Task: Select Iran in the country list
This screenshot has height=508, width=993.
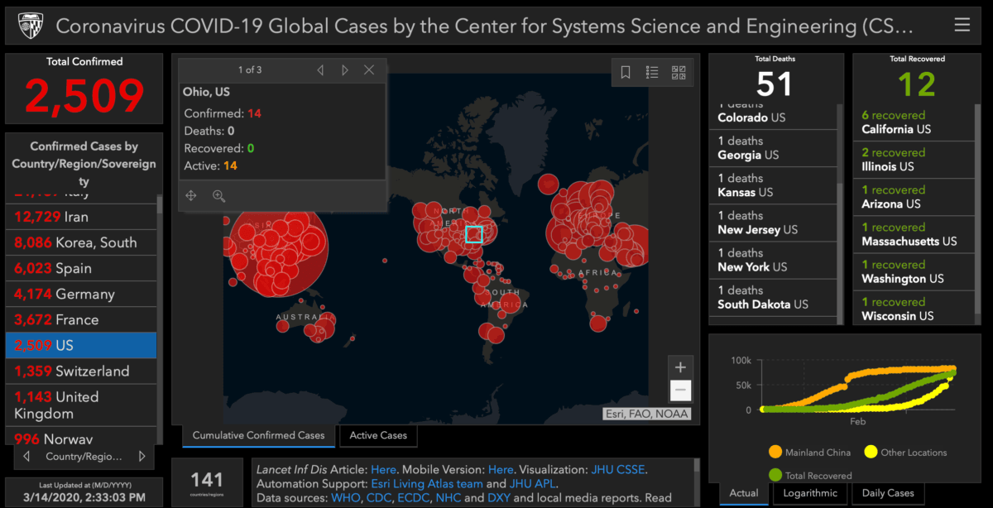Action: click(x=81, y=217)
